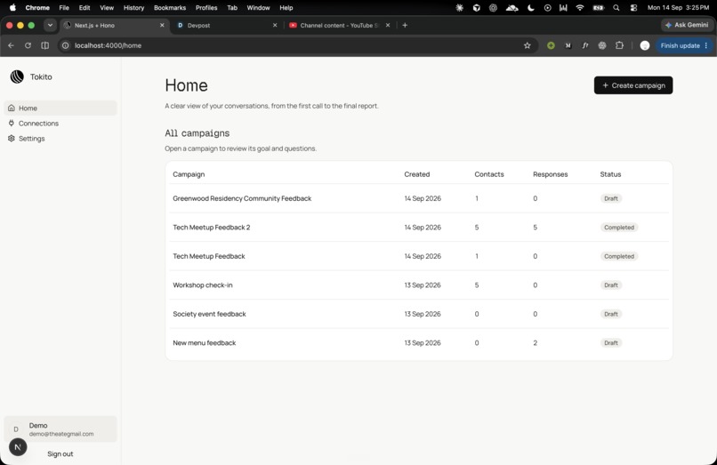Click the Contacts column header
The image size is (717, 465).
tap(489, 174)
